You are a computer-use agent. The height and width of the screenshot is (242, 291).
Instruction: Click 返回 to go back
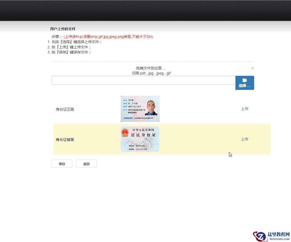tap(86, 163)
